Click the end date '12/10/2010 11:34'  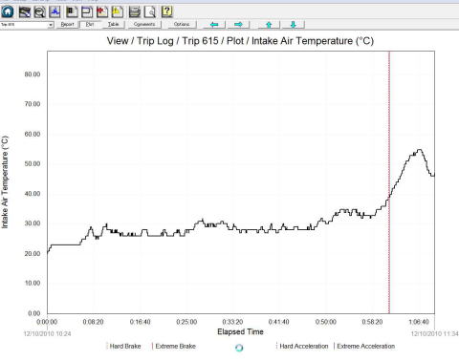coord(434,333)
